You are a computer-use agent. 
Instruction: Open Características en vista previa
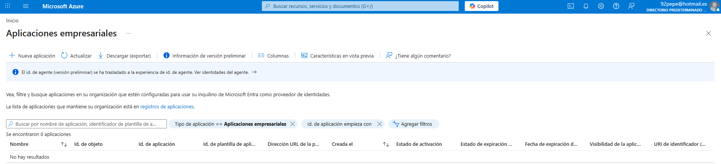click(337, 56)
